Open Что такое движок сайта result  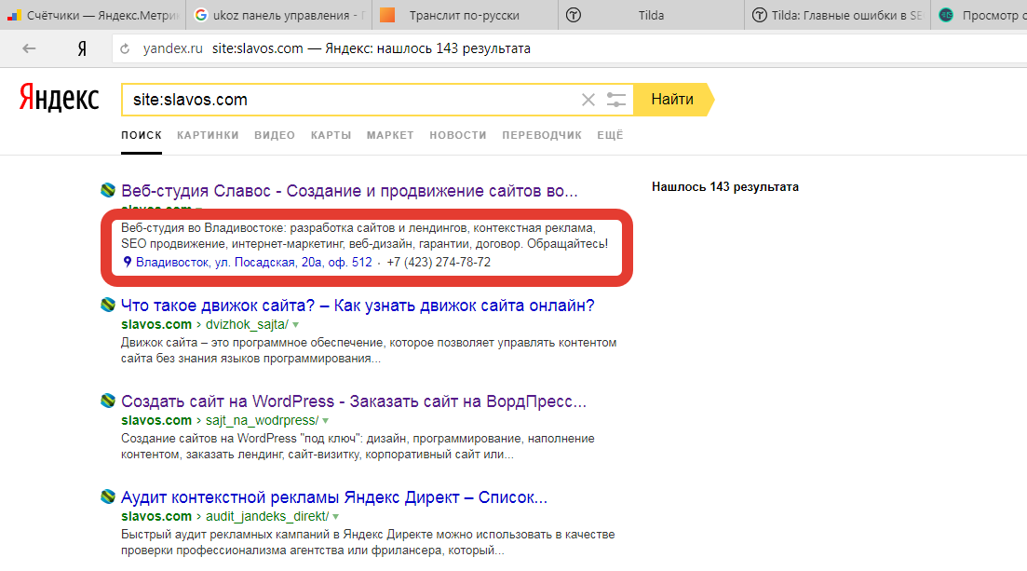[x=358, y=306]
